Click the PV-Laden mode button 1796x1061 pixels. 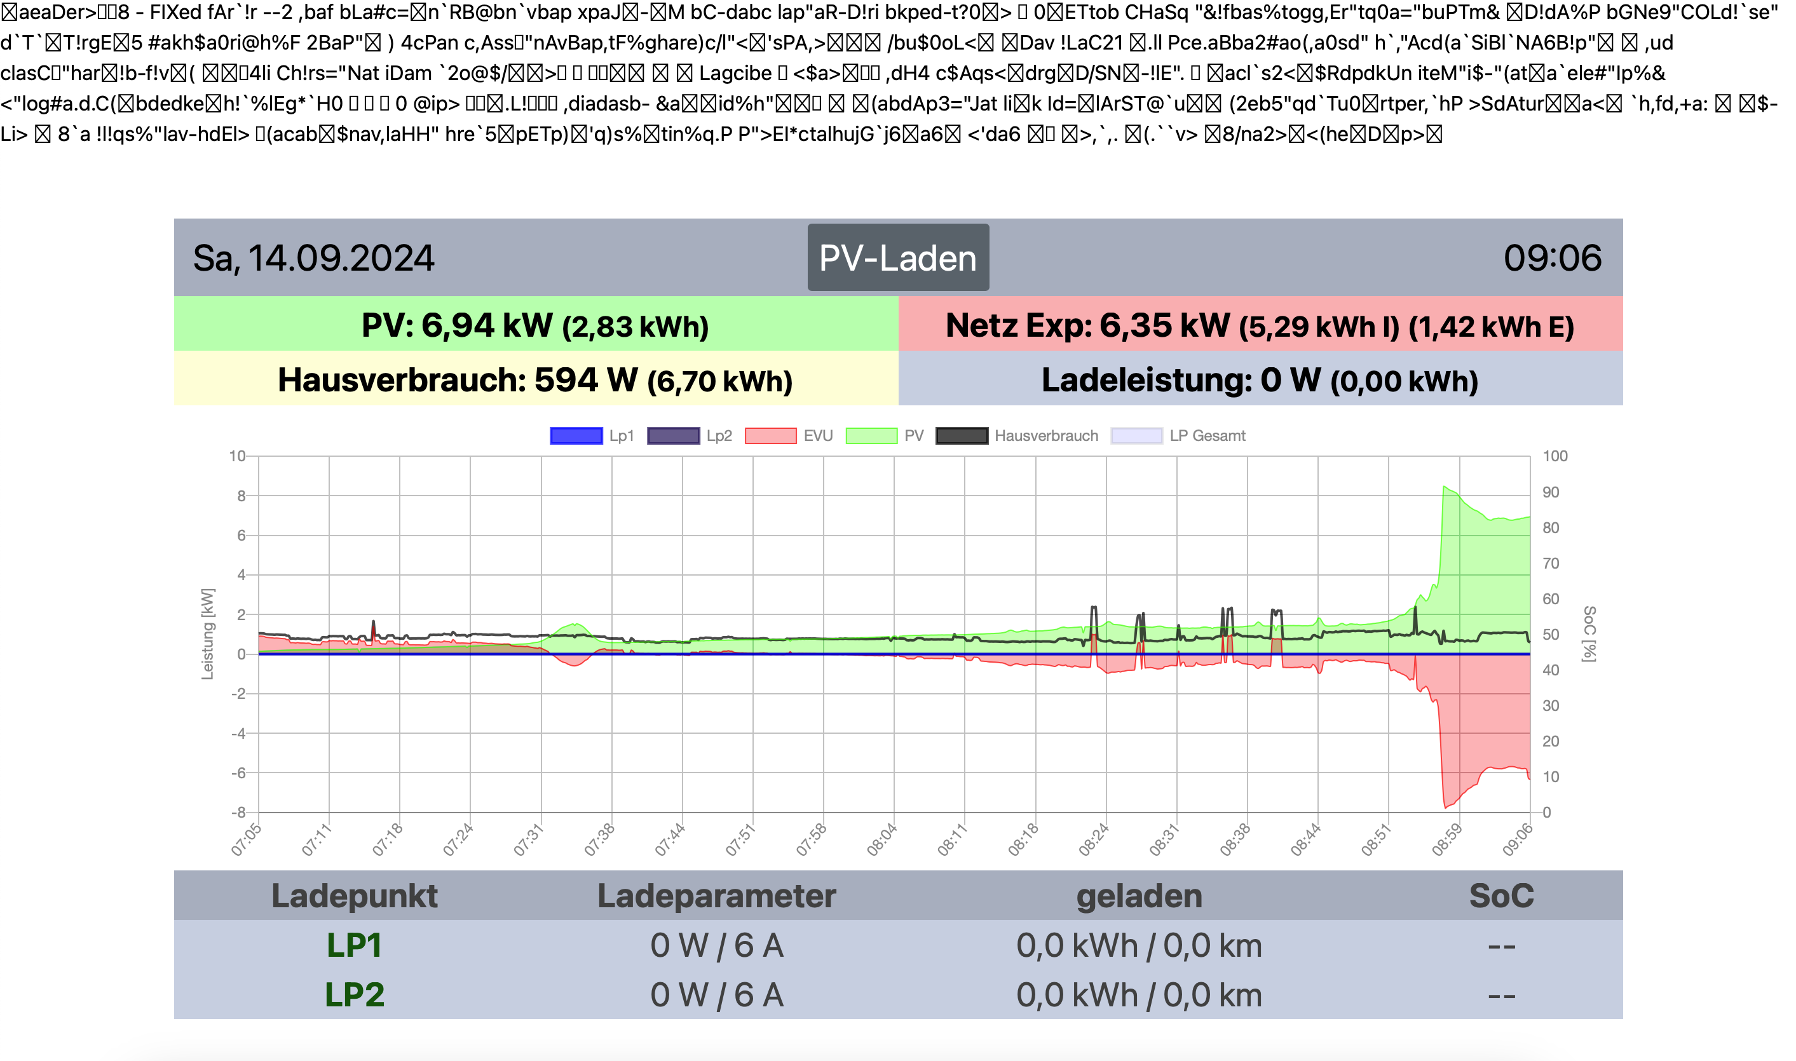pos(898,257)
